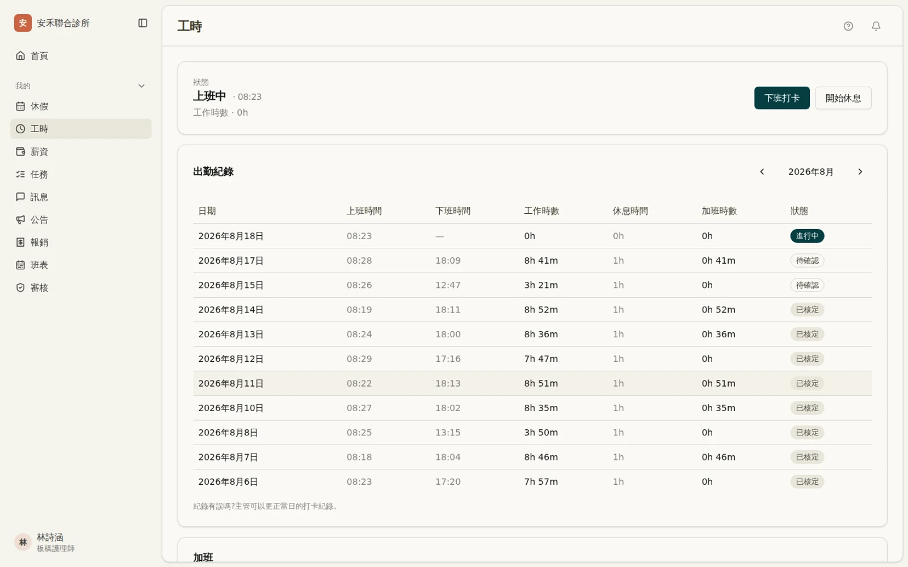908x567 pixels.
Task: Click the 下班打卡 button
Action: 782,98
